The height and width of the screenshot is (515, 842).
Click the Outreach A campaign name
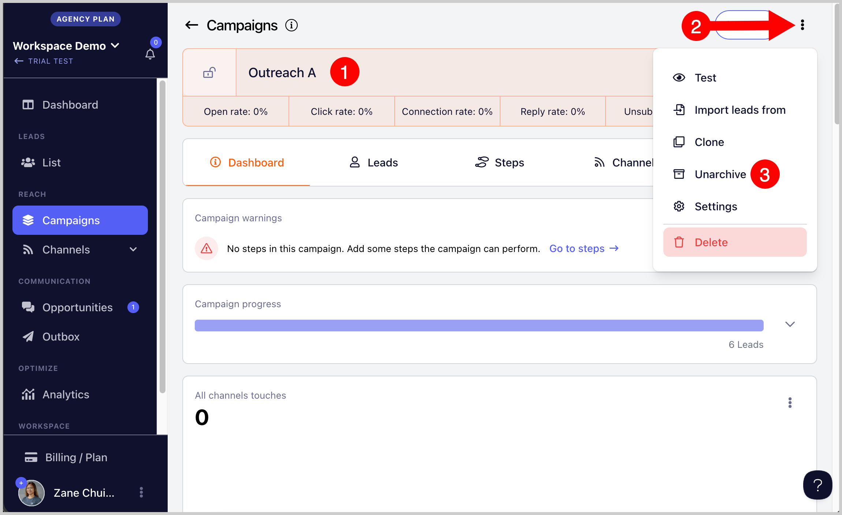pyautogui.click(x=282, y=72)
